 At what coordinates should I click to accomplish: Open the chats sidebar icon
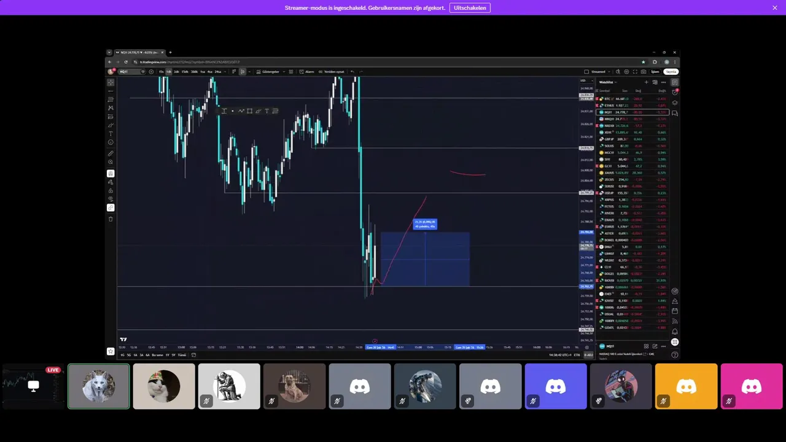675,114
